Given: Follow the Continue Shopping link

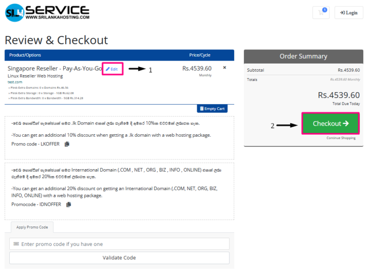Looking at the screenshot, I should 340,138.
